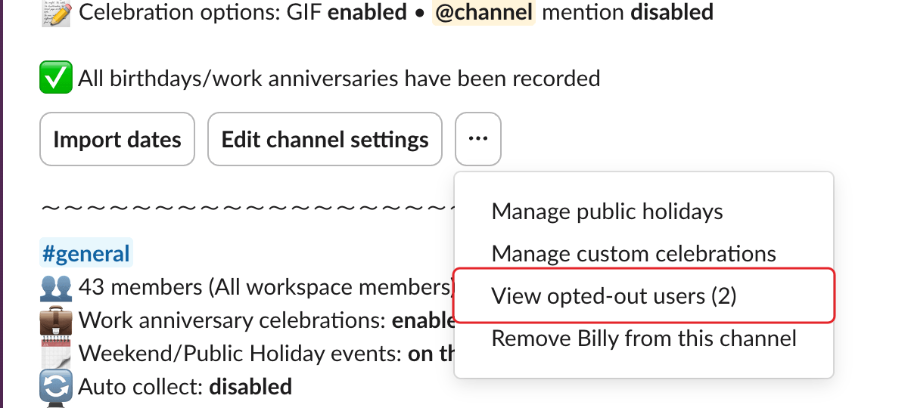Screen dimensions: 908x408
Task: Select Manage public holidays
Action: 607,212
